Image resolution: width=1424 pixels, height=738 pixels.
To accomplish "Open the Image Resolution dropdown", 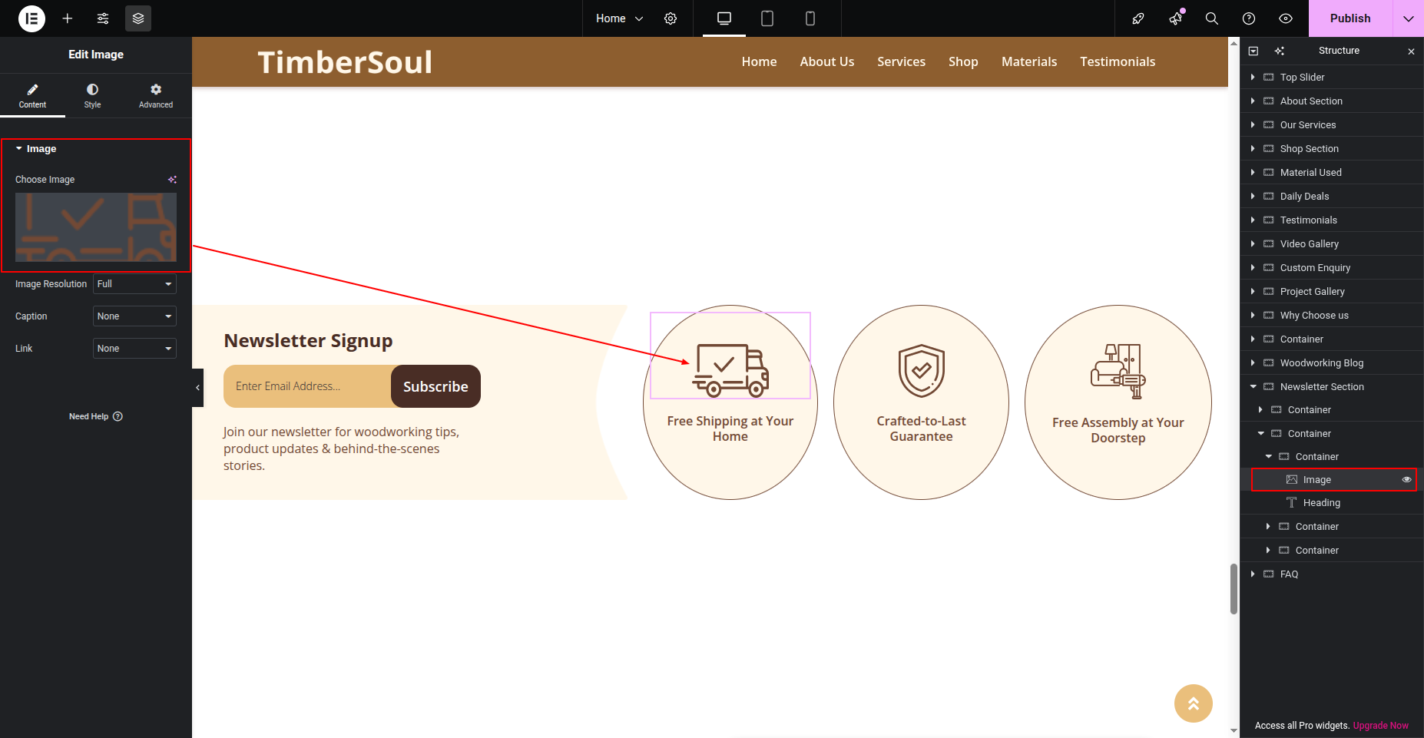I will coord(134,284).
